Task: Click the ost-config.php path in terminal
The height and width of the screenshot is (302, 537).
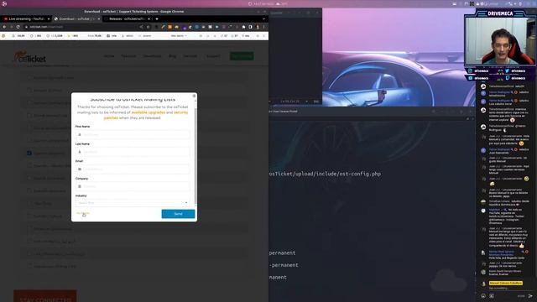Action: [x=325, y=174]
